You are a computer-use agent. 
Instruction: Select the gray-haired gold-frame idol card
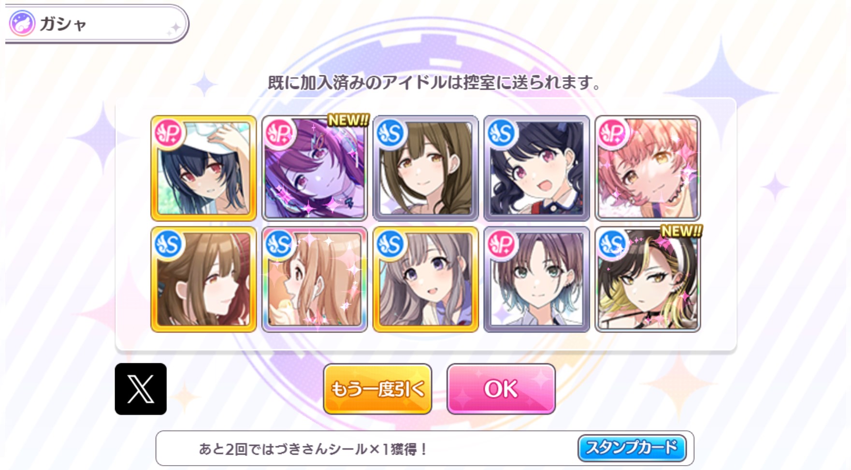(426, 279)
